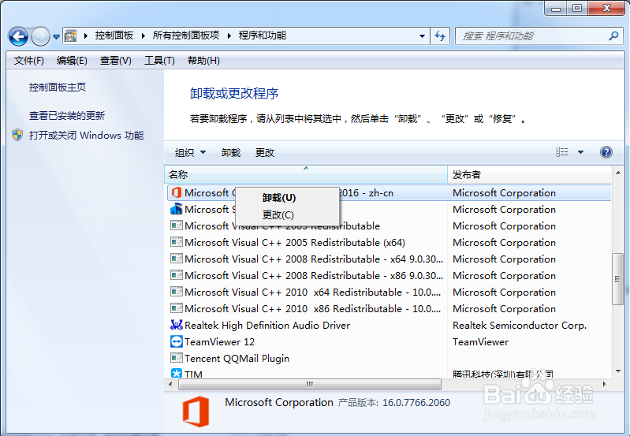This screenshot has height=436, width=630.
Task: Click icon of Visual C++ 2005 Redistributable (x64)
Action: point(177,242)
